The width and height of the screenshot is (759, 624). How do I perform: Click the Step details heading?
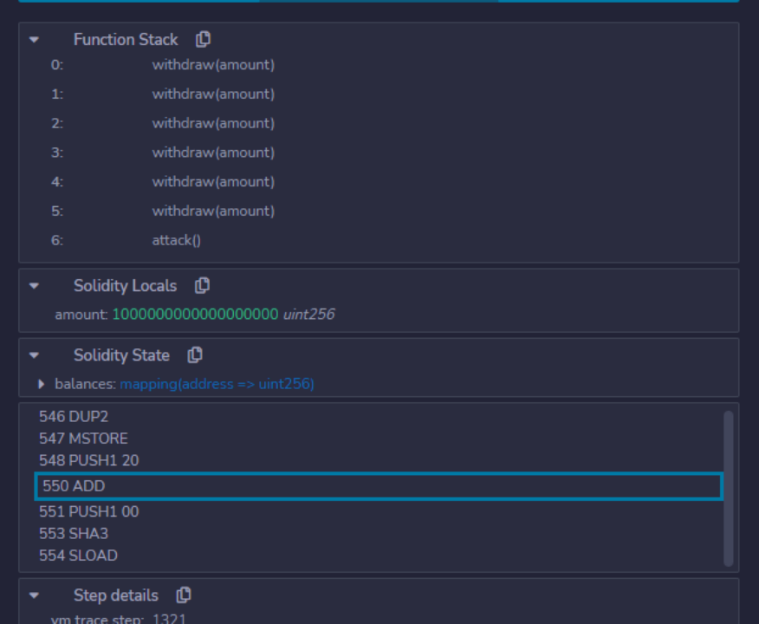(x=116, y=595)
